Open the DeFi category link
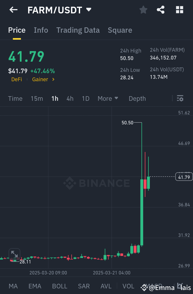Screen dimensions: 193x294 17,79
